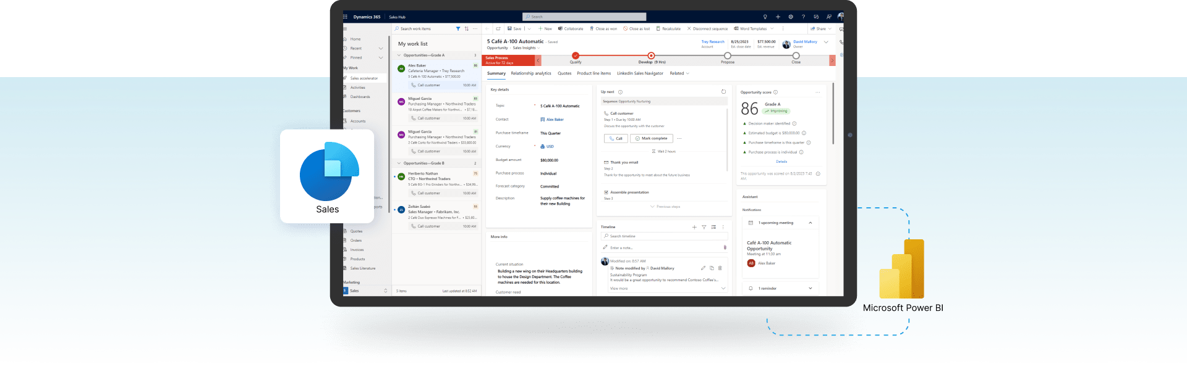This screenshot has width=1187, height=375.
Task: Open the Save split-button dropdown arrow
Action: pos(529,29)
